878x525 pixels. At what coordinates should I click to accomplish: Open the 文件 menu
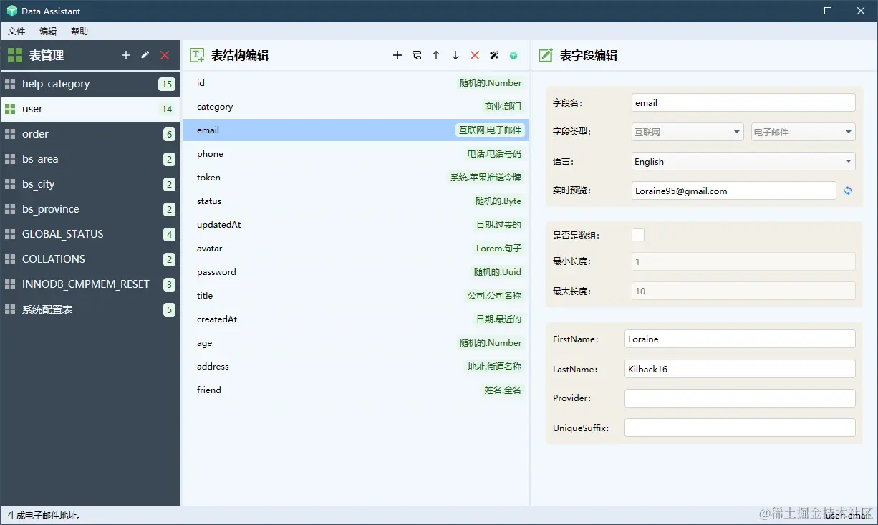[16, 32]
